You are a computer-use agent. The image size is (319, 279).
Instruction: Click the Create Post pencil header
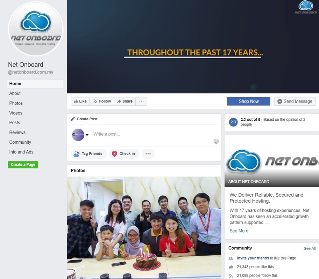coord(84,119)
